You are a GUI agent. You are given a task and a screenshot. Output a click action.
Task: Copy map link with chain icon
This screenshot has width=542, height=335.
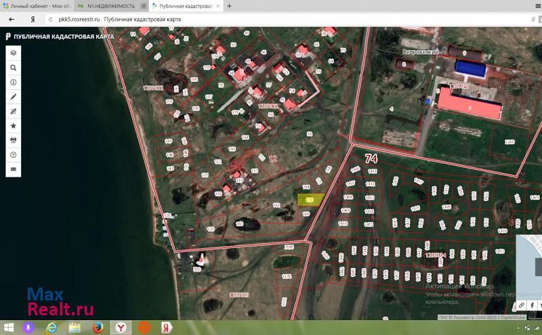point(522,305)
